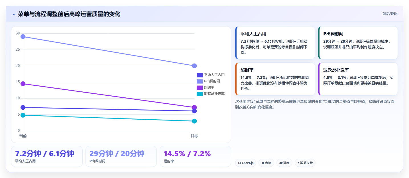The width and height of the screenshot is (409, 178).
Task: Click the P出餐时间 point at 目标
Action: (194, 66)
